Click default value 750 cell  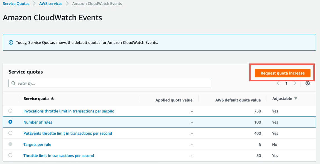pos(258,111)
